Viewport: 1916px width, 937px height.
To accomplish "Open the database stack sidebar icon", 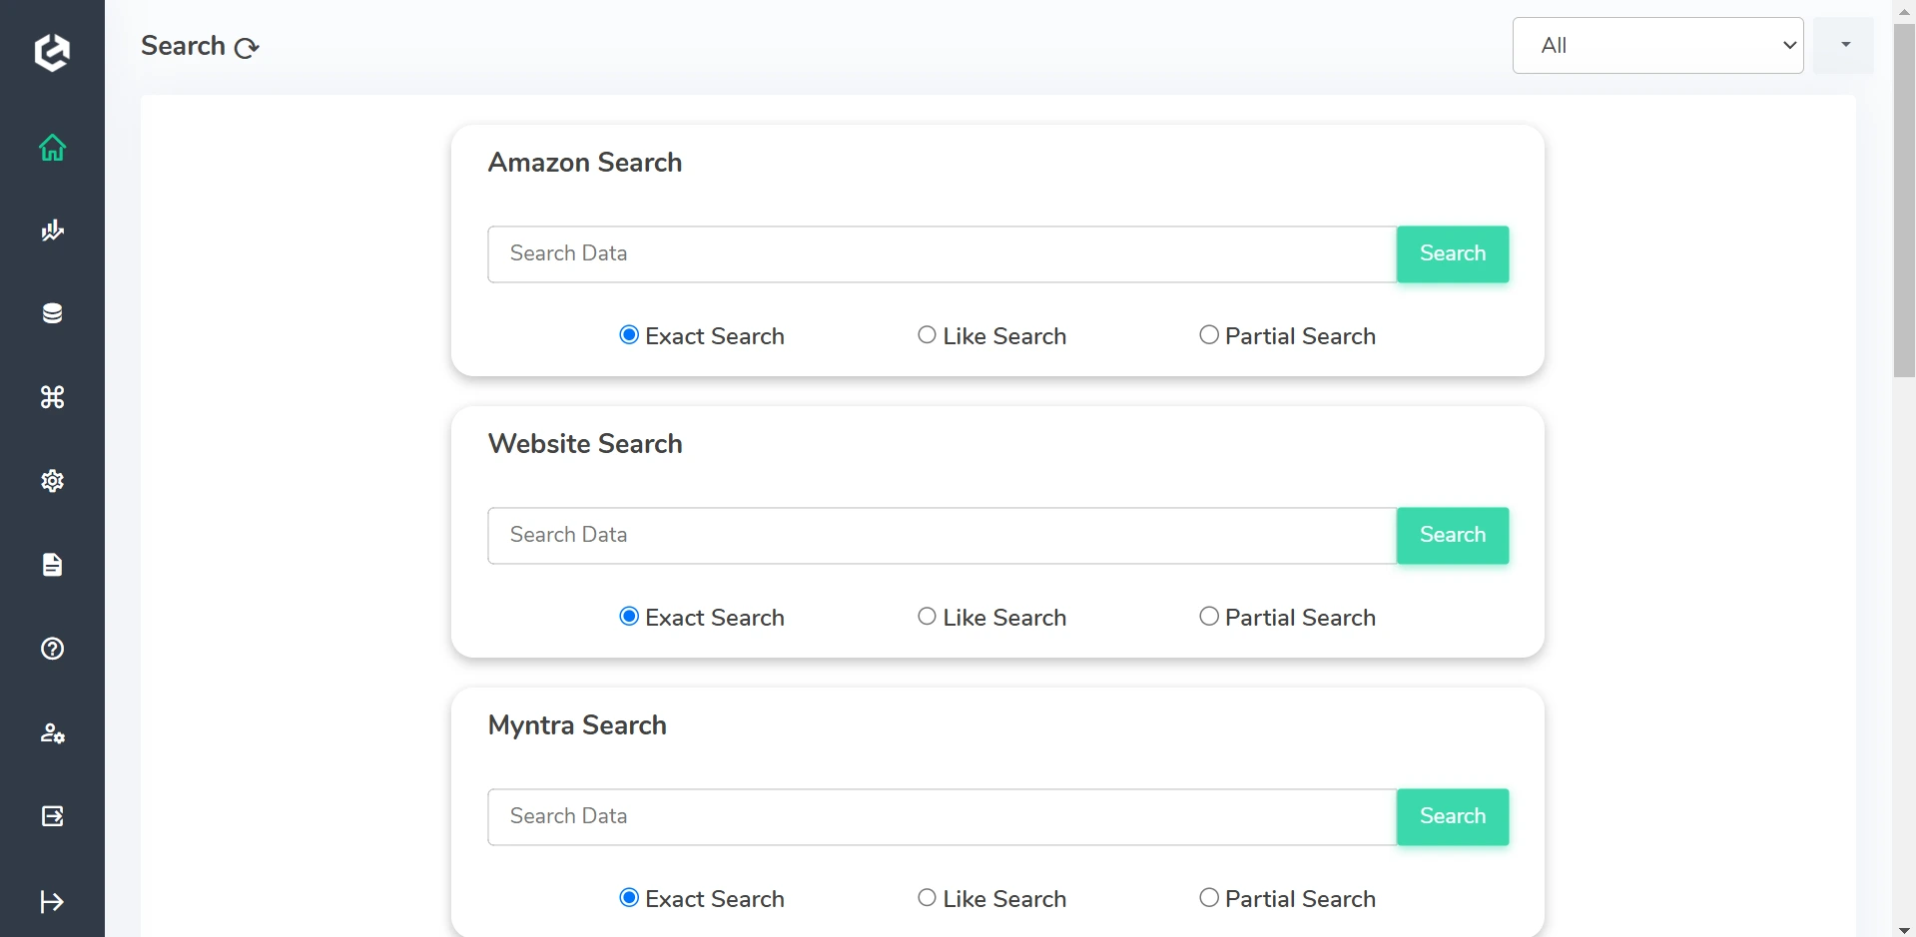I will (x=52, y=313).
